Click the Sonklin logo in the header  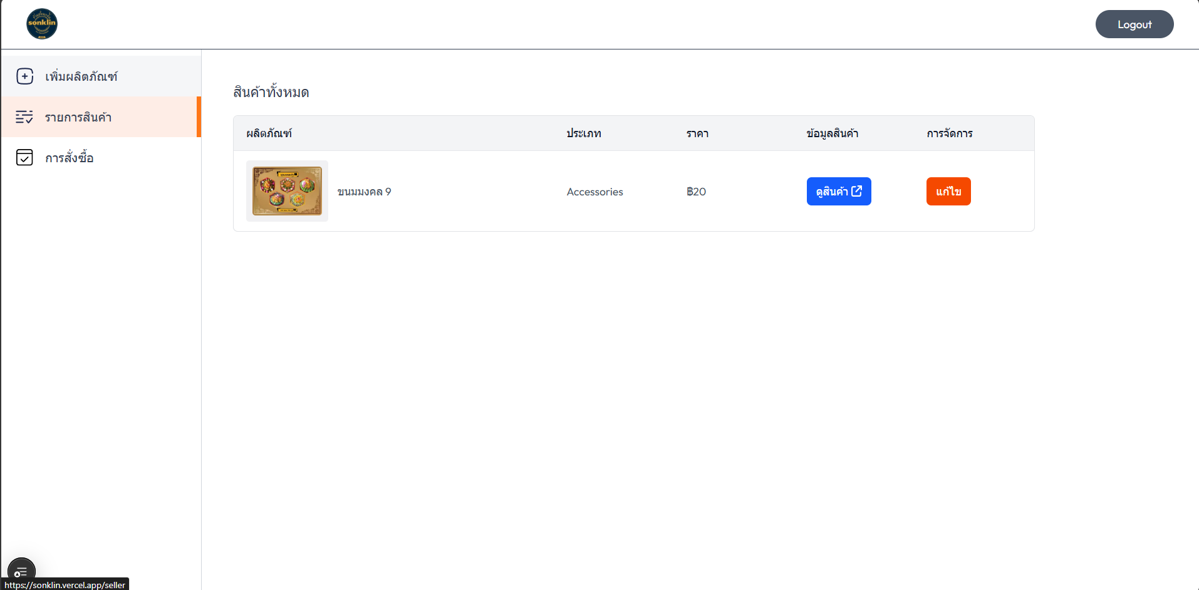click(42, 24)
